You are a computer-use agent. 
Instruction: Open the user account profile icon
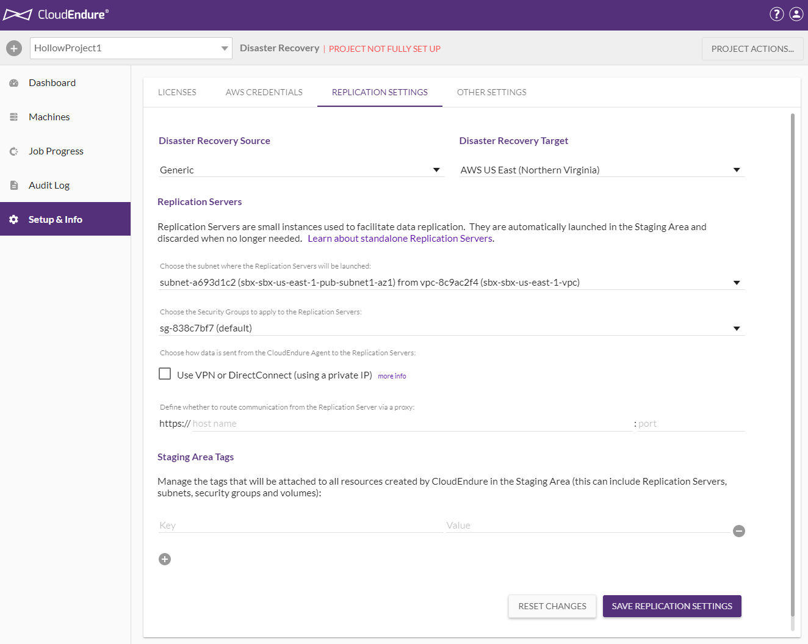pos(796,14)
